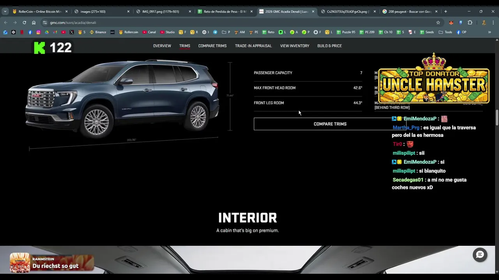
Task: Open the Facebook bookmark icon
Action: (x=30, y=32)
